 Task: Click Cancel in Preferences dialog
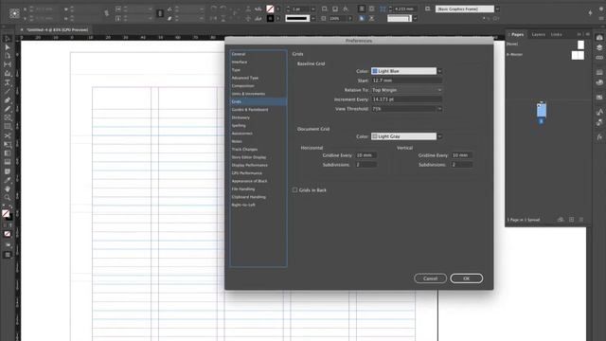pyautogui.click(x=430, y=278)
